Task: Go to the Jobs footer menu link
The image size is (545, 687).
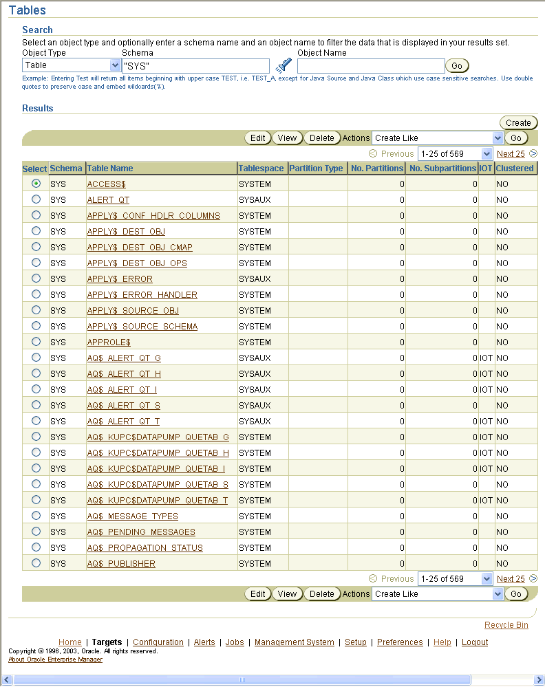Action: pyautogui.click(x=235, y=642)
